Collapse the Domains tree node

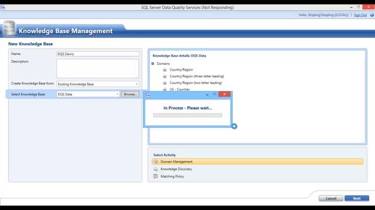coord(152,64)
